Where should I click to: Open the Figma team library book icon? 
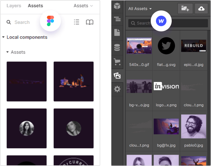tap(89, 22)
